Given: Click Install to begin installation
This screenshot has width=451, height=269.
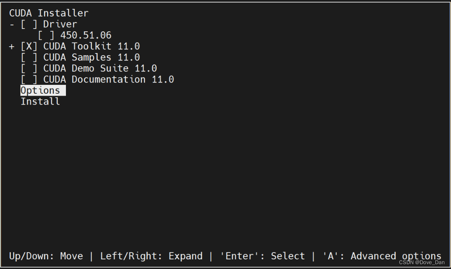Looking at the screenshot, I should [40, 101].
